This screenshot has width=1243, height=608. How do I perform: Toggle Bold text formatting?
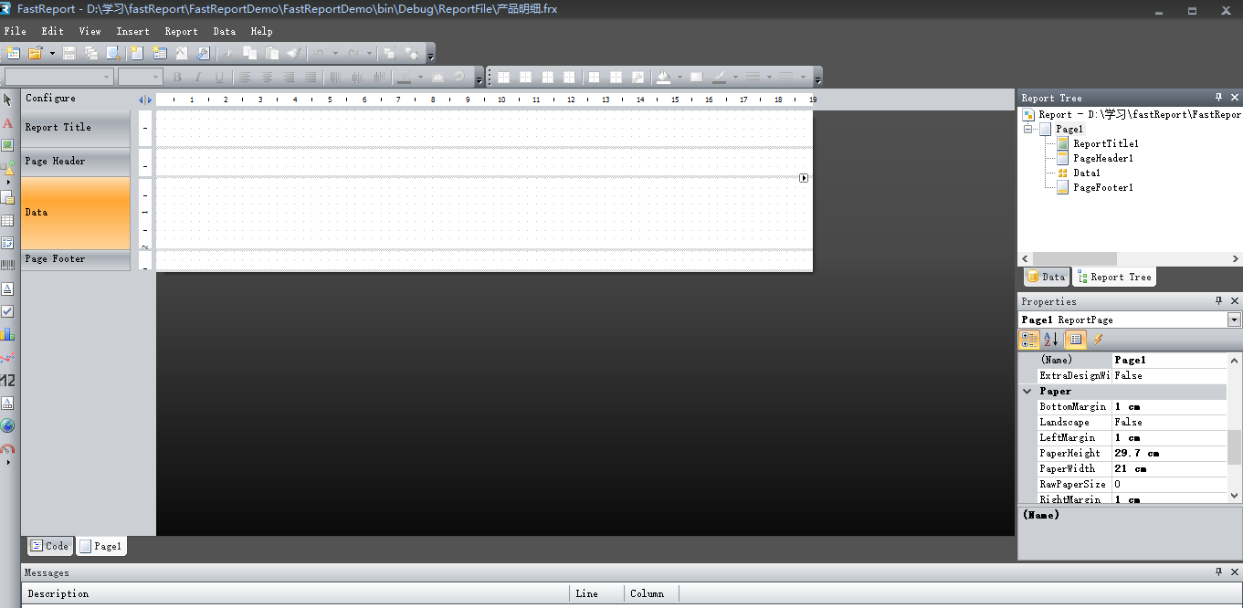(x=177, y=78)
